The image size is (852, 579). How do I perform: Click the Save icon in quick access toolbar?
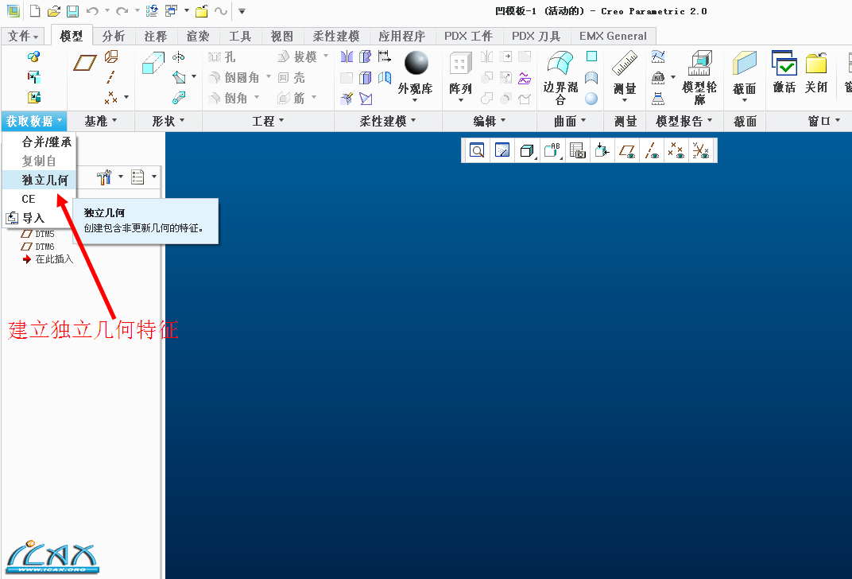tap(72, 11)
